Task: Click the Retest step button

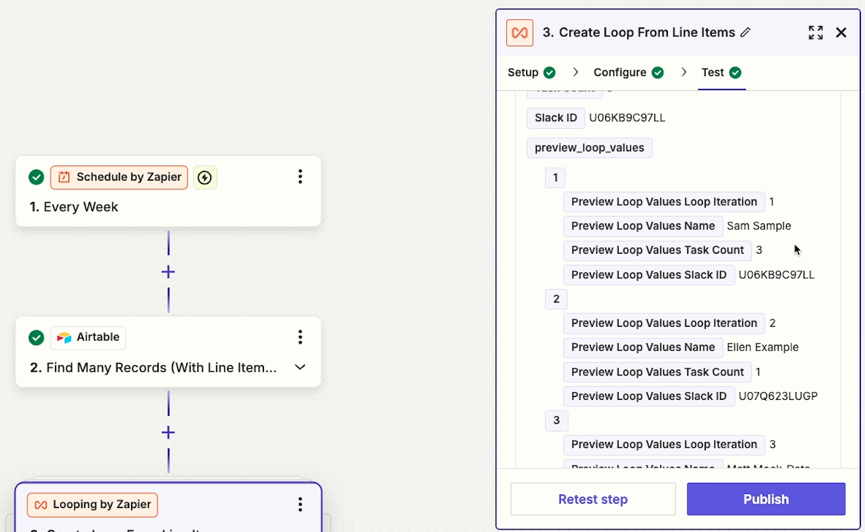Action: (x=593, y=499)
